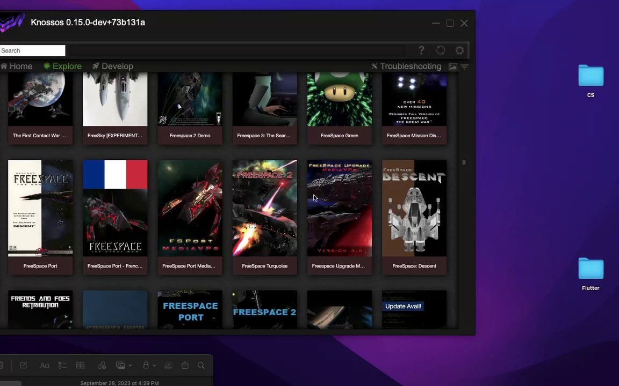Open Knossos settings gear icon
This screenshot has height=386, width=619.
tap(459, 50)
